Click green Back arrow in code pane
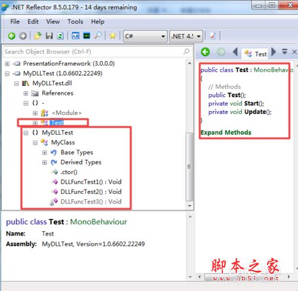This screenshot has width=298, height=291. point(205,52)
